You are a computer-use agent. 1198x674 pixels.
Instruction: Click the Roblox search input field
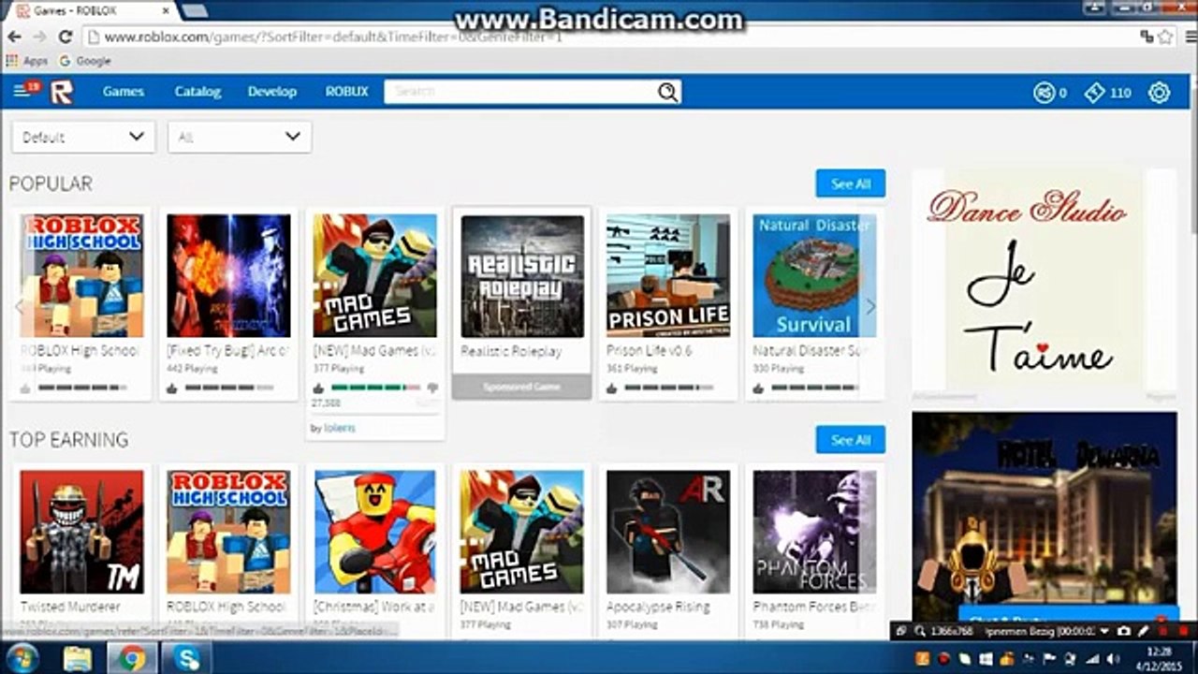pos(521,92)
